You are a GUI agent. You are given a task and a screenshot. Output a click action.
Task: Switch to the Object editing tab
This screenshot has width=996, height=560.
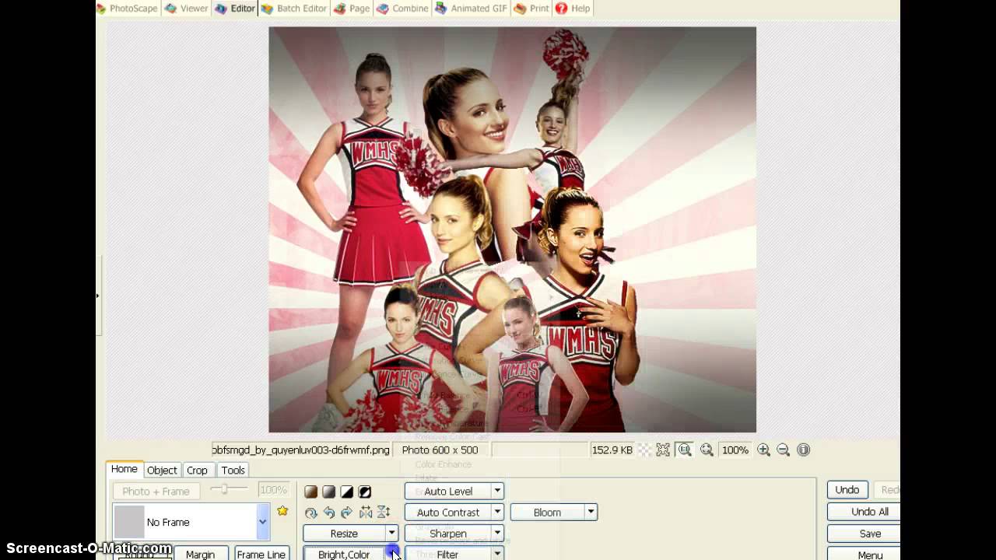162,470
